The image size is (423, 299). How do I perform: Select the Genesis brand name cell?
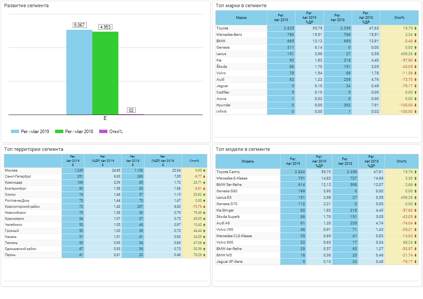[x=241, y=48]
